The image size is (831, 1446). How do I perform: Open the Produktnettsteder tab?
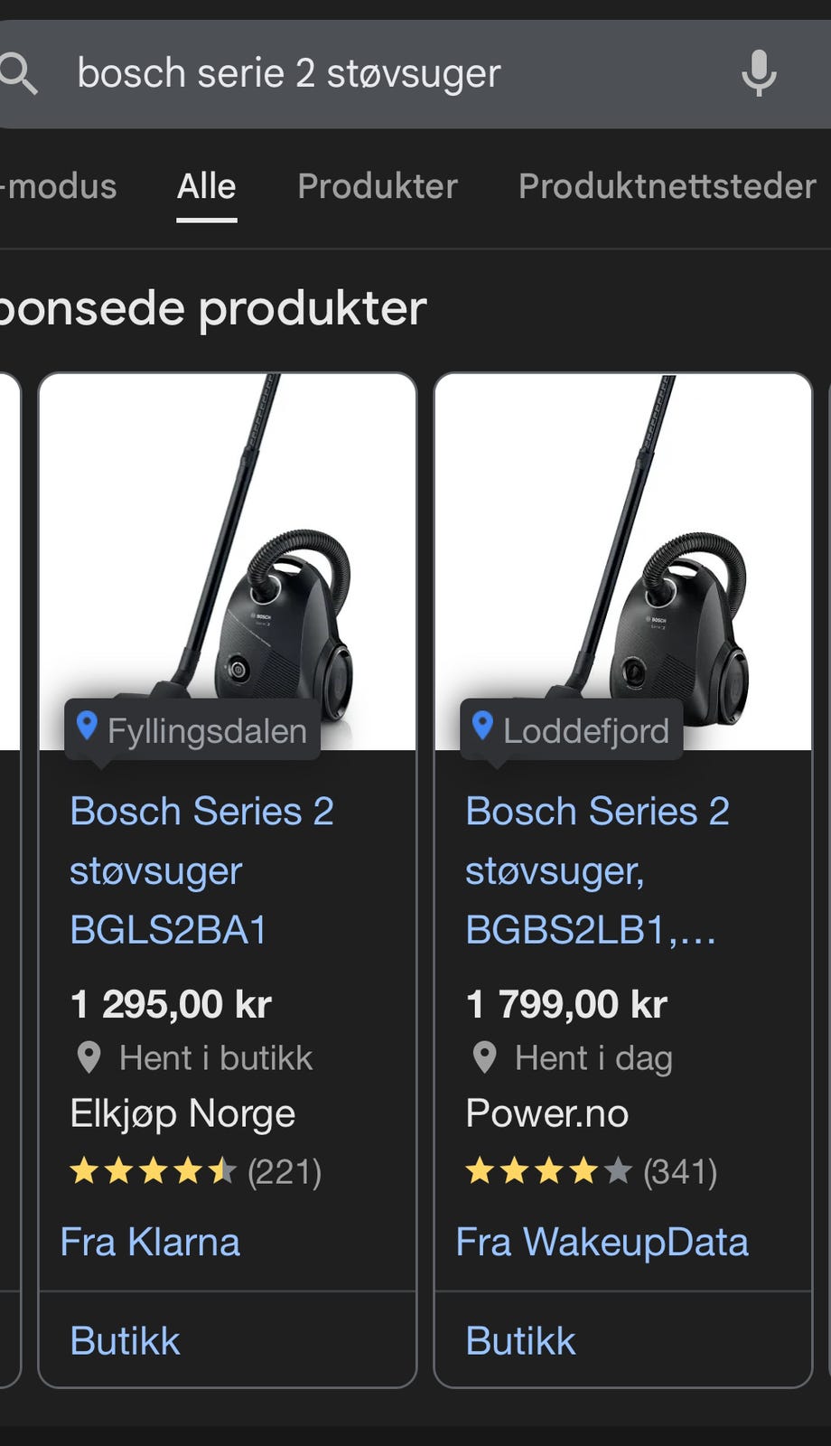coord(667,186)
